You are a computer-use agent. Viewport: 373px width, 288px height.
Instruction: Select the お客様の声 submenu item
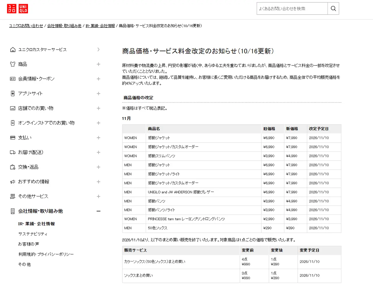(x=29, y=244)
